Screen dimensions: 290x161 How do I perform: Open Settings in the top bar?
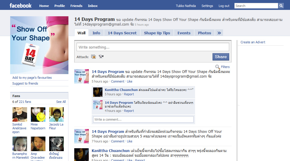pos(207,6)
